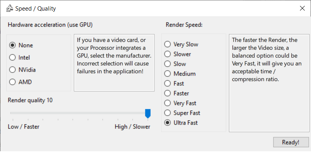Viewport: 311px width, 152px height.
Task: Pick AMD hardware acceleration
Action: (x=20, y=82)
